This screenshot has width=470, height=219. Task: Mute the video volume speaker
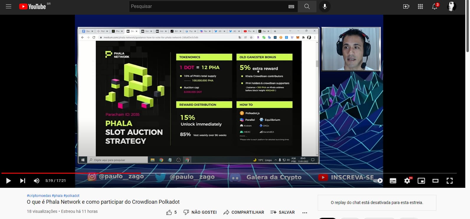point(37,181)
